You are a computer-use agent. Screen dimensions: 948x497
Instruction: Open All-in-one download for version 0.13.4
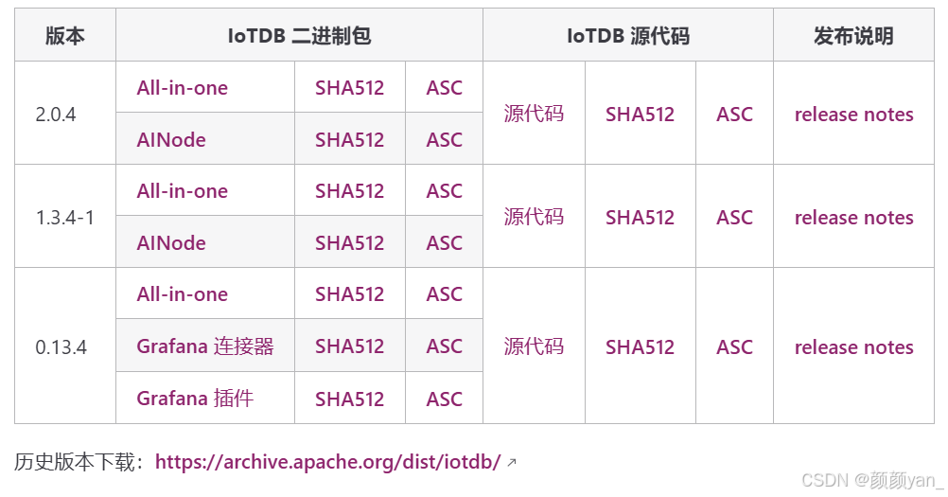(x=182, y=294)
